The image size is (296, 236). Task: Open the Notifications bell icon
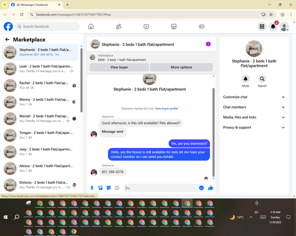pyautogui.click(x=273, y=27)
